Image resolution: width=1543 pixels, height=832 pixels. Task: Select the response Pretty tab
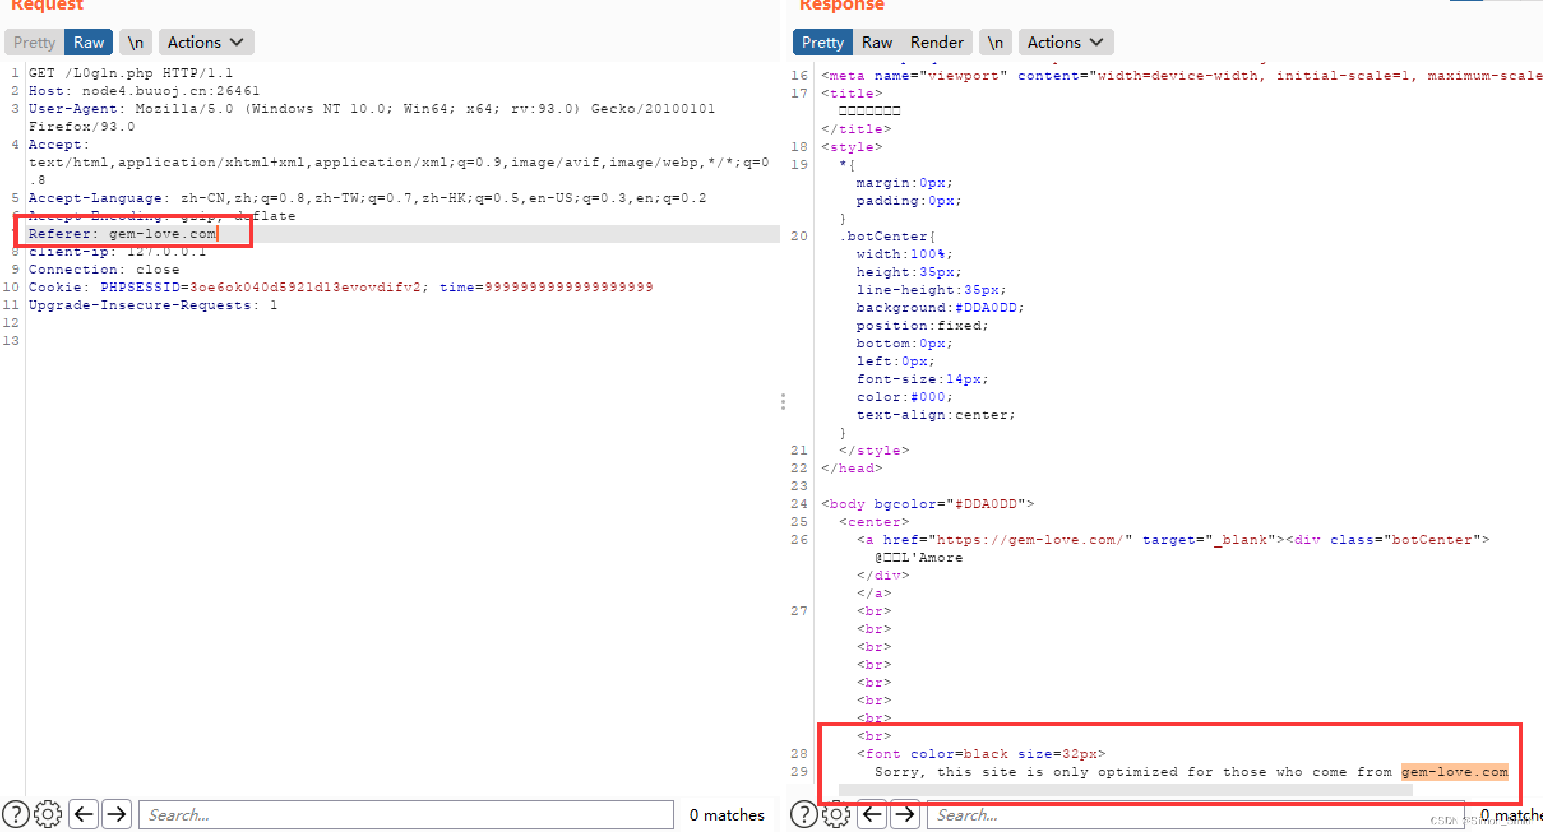822,43
